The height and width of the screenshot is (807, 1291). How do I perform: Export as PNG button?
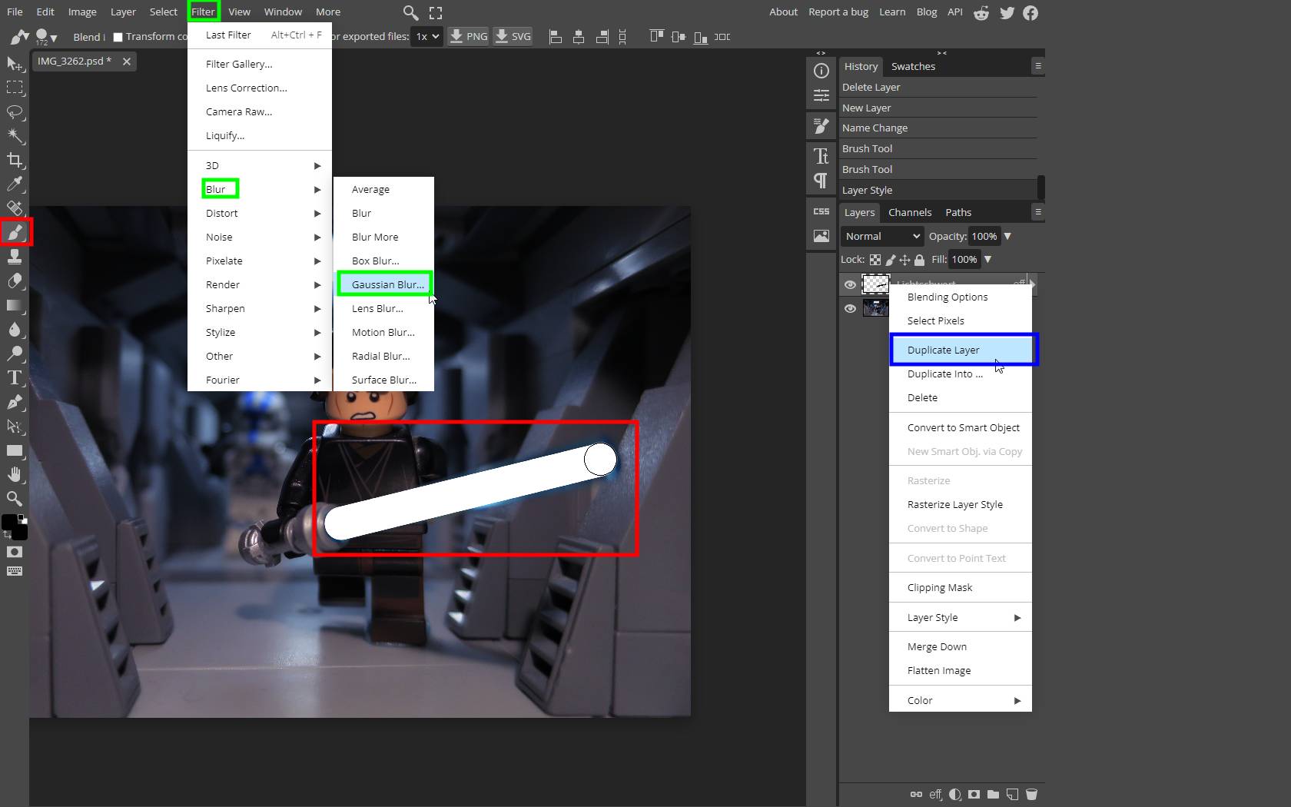469,36
